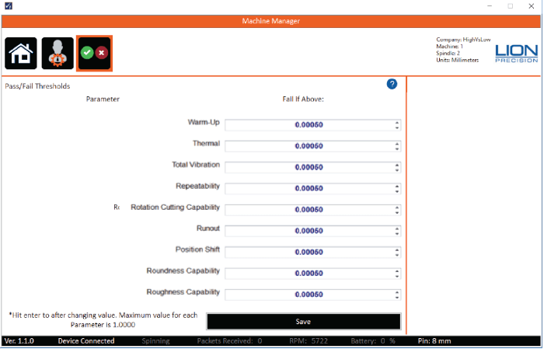
Task: Decrease Runout value with down arrow
Action: tap(397, 233)
